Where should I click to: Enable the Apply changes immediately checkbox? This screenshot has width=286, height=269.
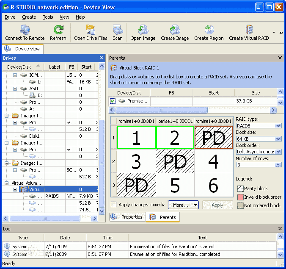113,205
